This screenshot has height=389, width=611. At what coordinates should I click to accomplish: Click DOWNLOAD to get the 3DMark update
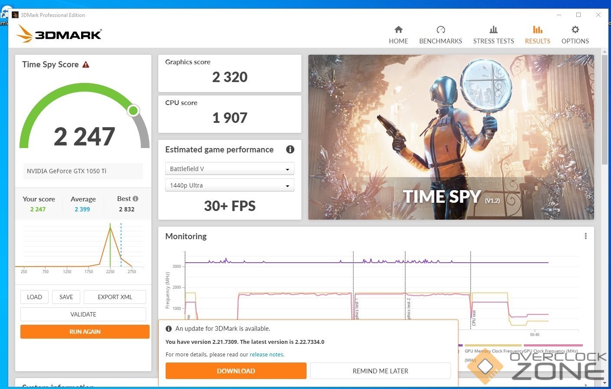coord(236,371)
